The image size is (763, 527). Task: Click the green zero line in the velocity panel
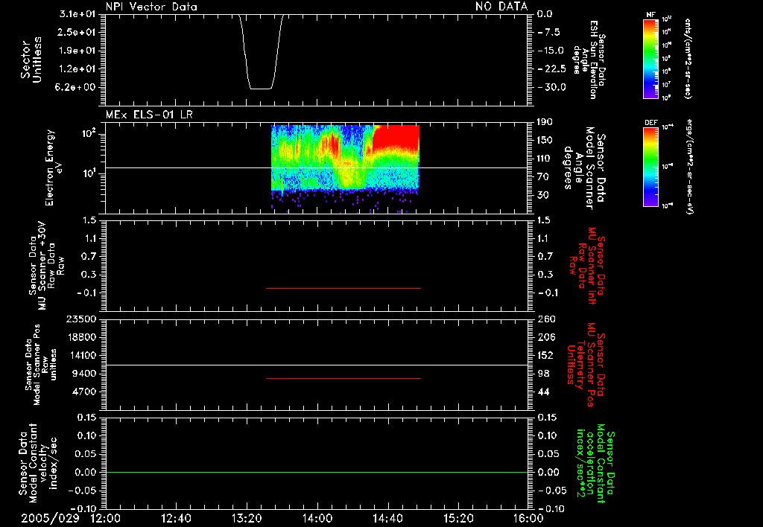pyautogui.click(x=317, y=472)
